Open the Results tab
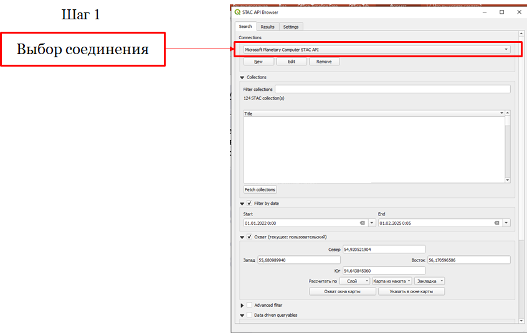527x333 pixels. click(x=267, y=27)
